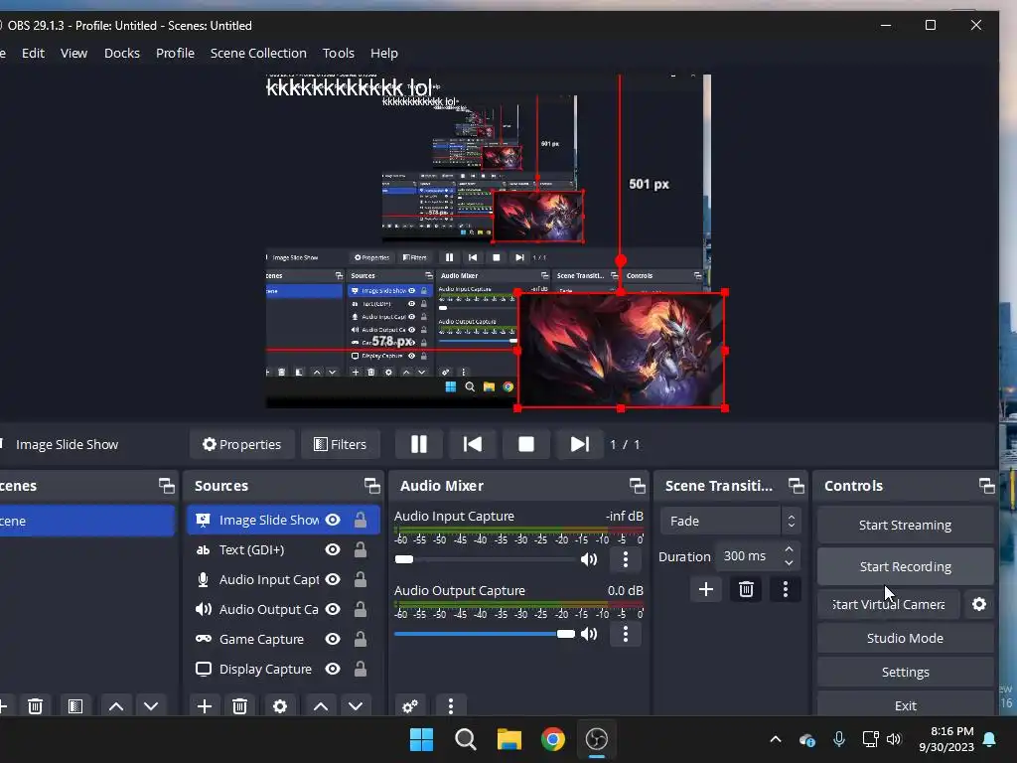Adjust Audio Input Capture volume slider
The height and width of the screenshot is (763, 1017).
[485, 559]
